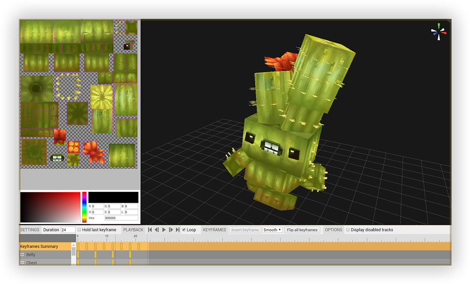Jump to the last frame
Viewport: 470px width, 284px height.
[x=178, y=230]
